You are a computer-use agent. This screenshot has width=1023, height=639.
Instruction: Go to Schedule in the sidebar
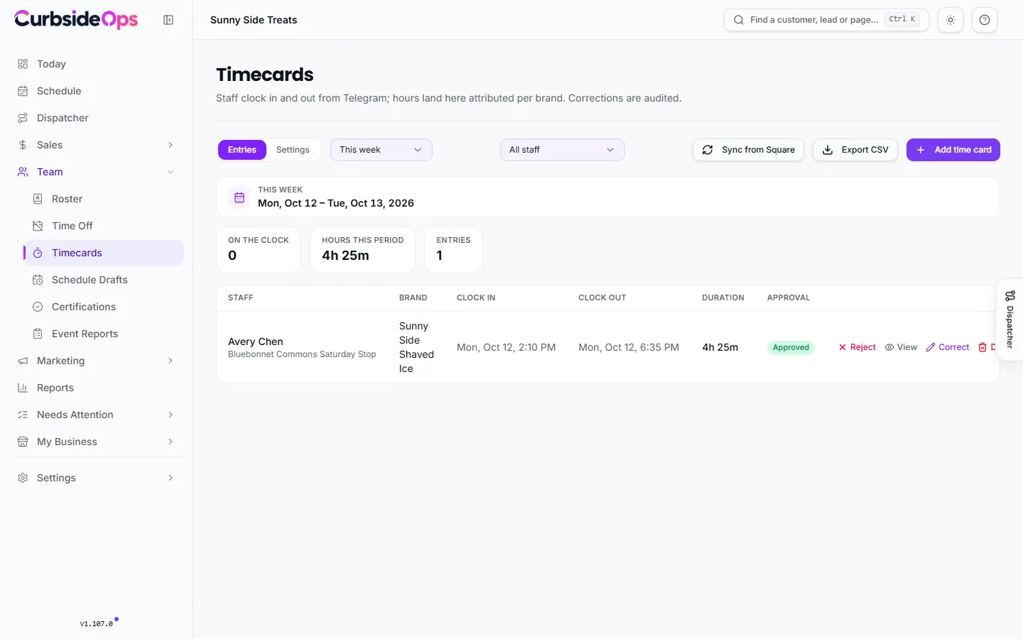click(96, 91)
